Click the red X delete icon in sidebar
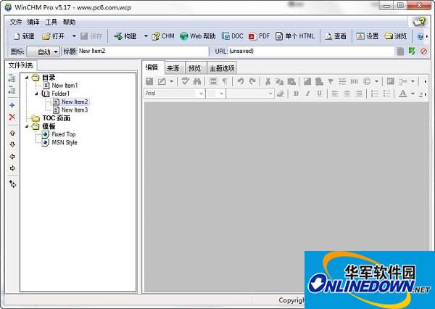 [x=12, y=117]
